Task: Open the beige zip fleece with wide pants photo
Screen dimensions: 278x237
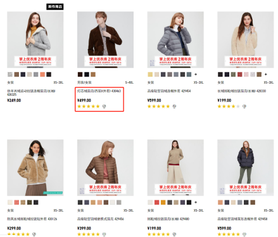Action: (x=175, y=167)
